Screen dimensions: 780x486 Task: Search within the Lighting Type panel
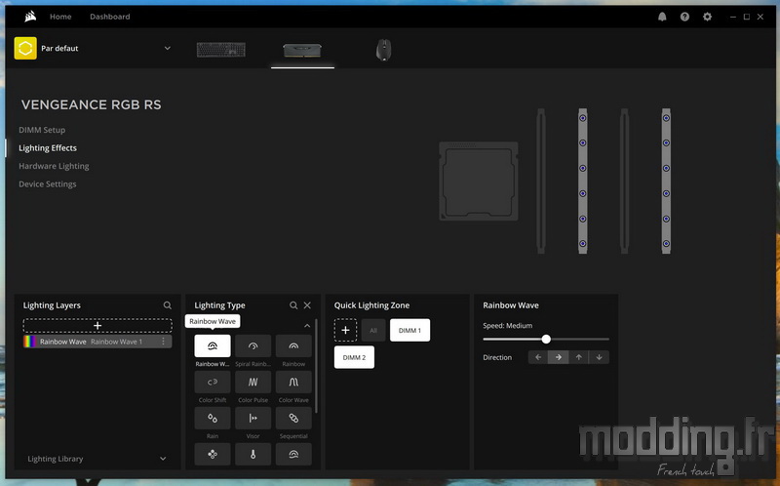coord(293,305)
